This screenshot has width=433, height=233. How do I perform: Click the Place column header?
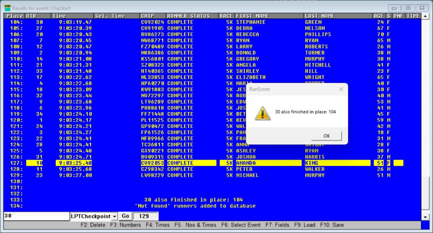(14, 16)
